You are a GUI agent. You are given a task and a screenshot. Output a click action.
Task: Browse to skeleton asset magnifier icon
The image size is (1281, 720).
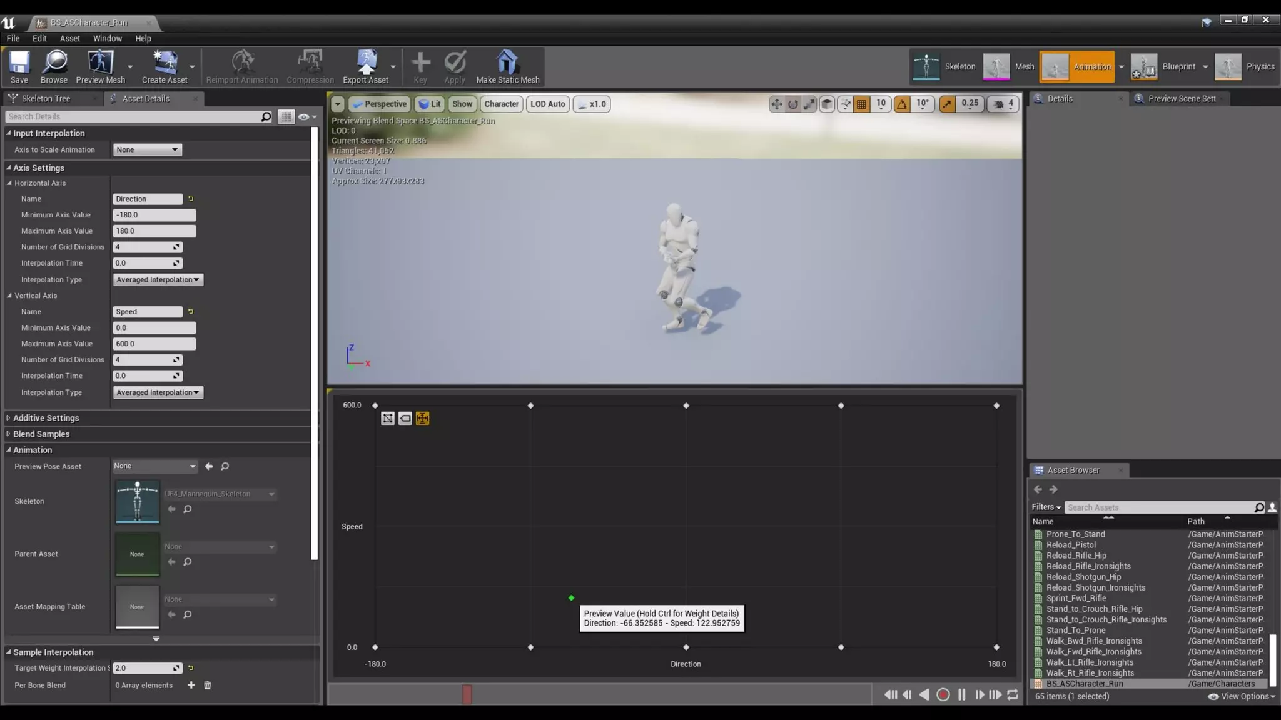187,509
